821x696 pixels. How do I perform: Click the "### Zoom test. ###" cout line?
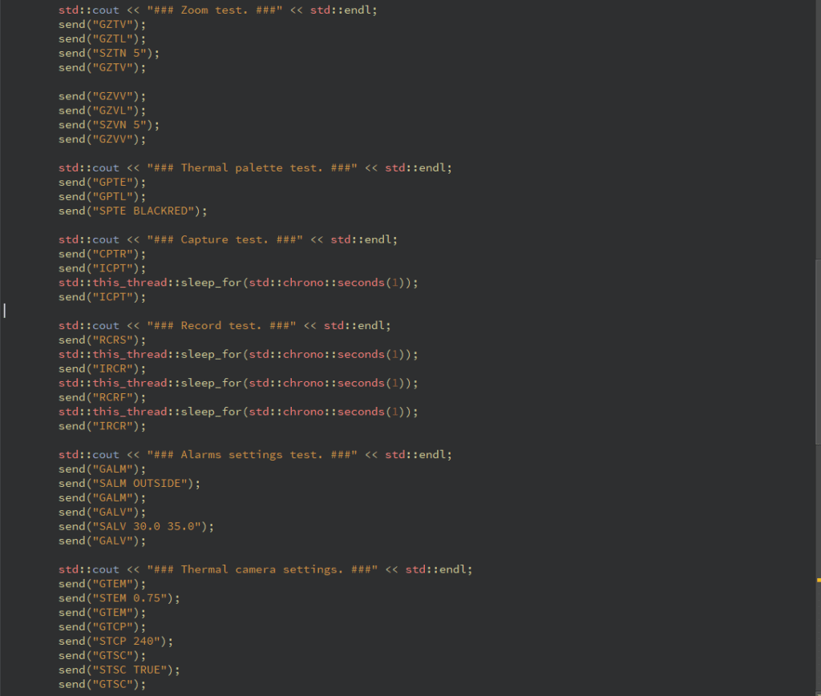pos(218,10)
